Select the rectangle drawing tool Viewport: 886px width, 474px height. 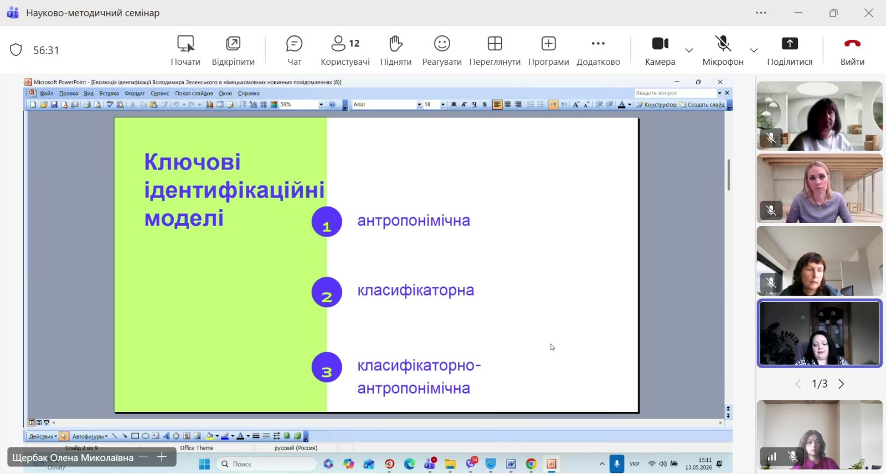tap(135, 436)
